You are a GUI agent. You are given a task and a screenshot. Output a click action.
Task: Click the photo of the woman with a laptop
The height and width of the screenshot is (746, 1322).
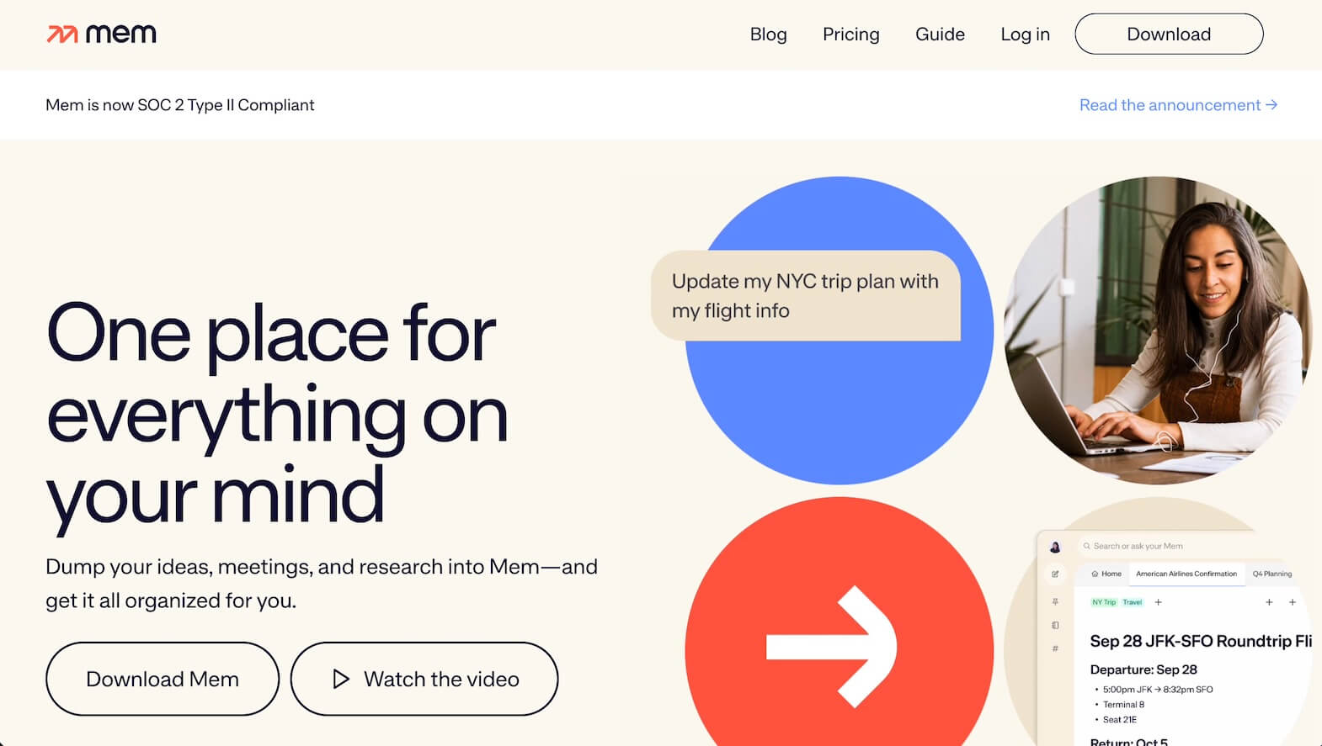[1157, 331]
